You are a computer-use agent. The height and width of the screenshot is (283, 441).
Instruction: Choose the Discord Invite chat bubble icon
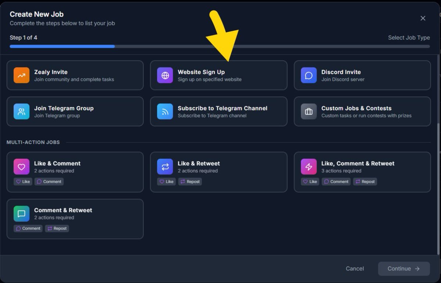click(x=309, y=75)
